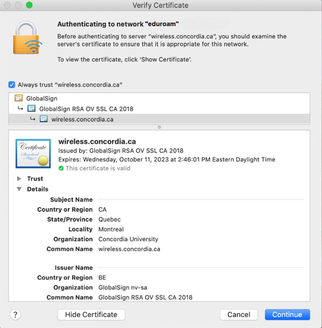Screen dimensions: 322x328
Task: Click the subject country value "CA"
Action: coord(103,209)
